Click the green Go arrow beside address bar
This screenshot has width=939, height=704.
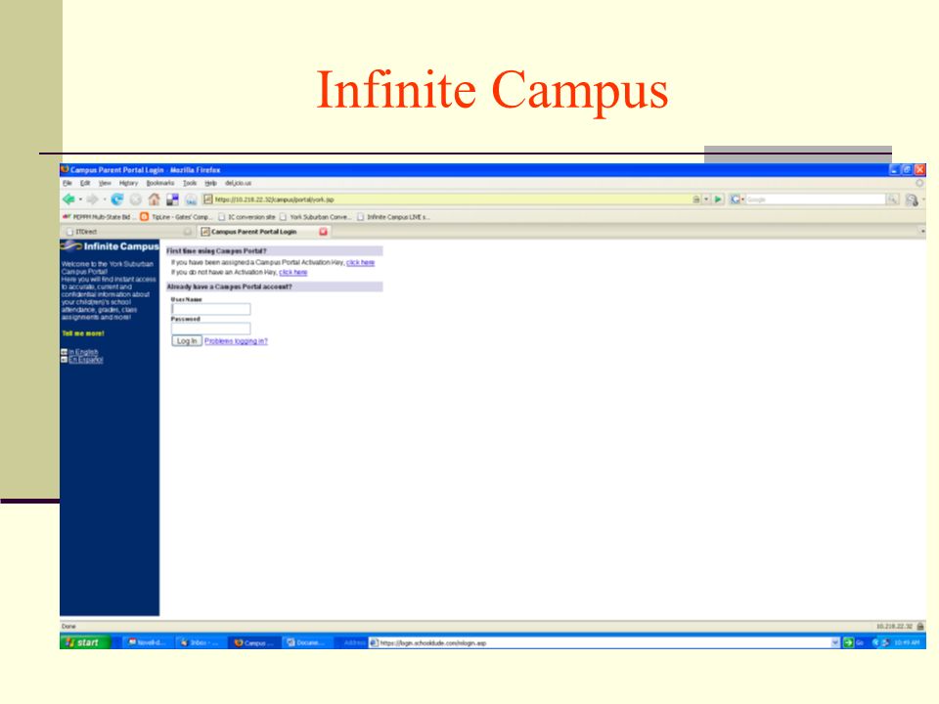click(x=718, y=199)
